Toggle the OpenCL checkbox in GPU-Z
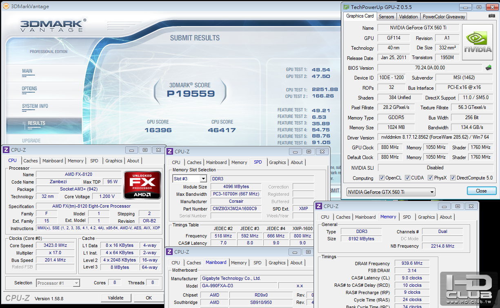 coord(382,178)
